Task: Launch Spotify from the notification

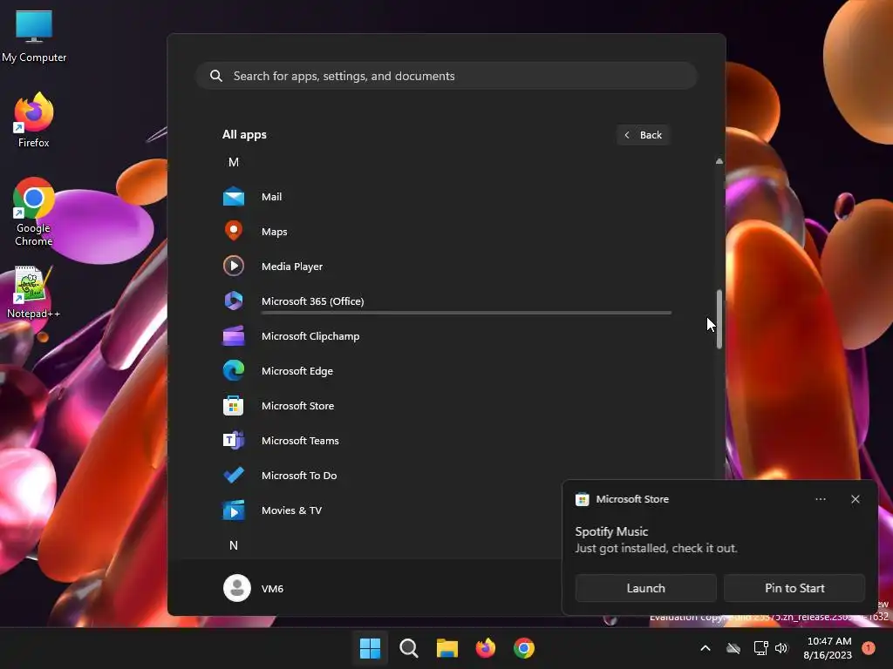Action: (646, 588)
